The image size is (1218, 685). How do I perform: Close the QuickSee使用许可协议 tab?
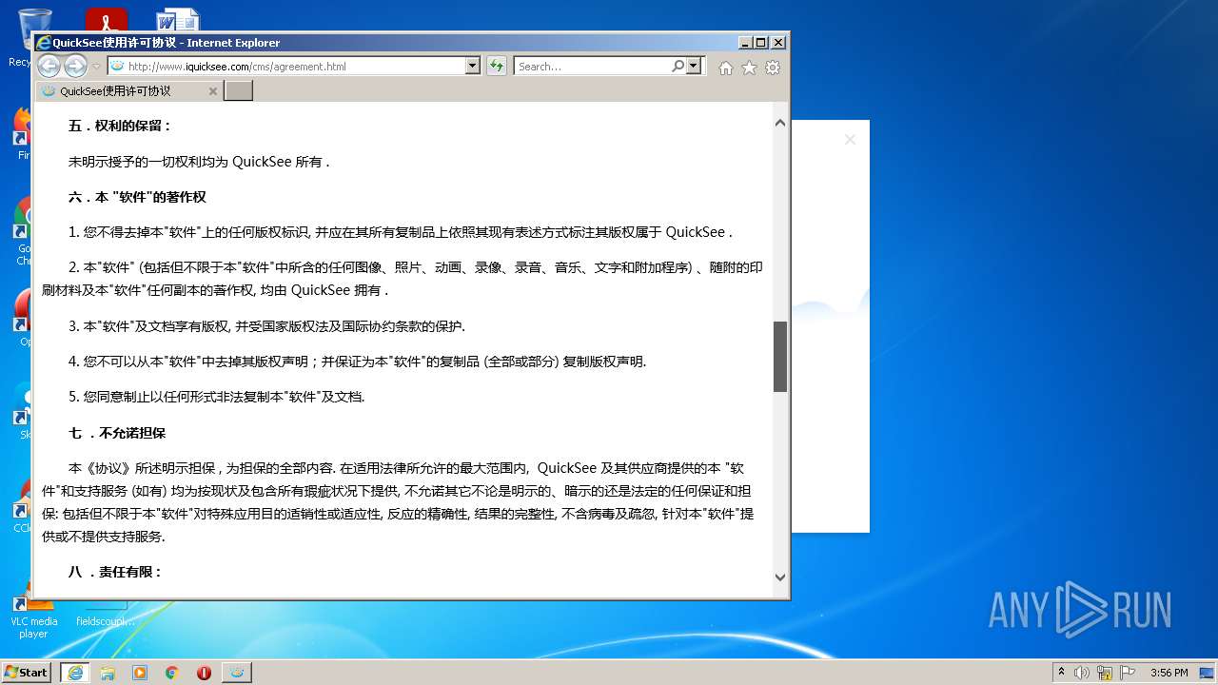[213, 91]
